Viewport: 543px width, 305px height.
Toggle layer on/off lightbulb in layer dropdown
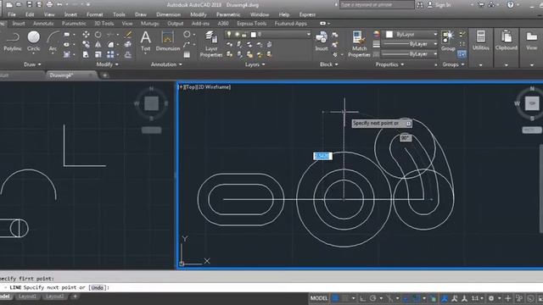pyautogui.click(x=229, y=34)
